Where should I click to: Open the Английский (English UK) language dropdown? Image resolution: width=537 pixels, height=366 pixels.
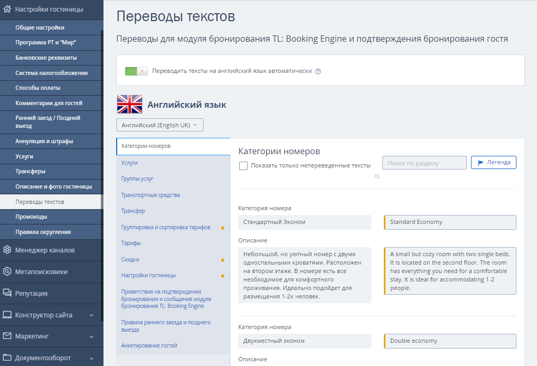pos(160,125)
